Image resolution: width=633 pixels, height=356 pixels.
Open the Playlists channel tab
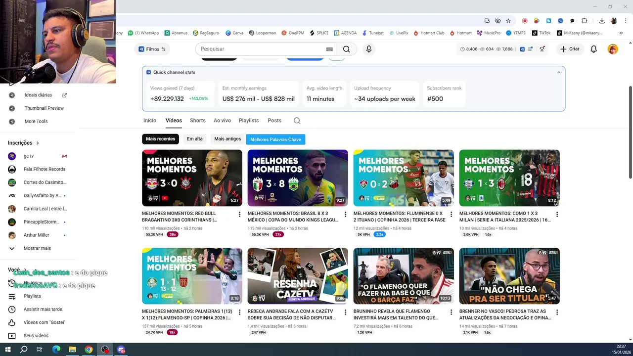point(249,121)
